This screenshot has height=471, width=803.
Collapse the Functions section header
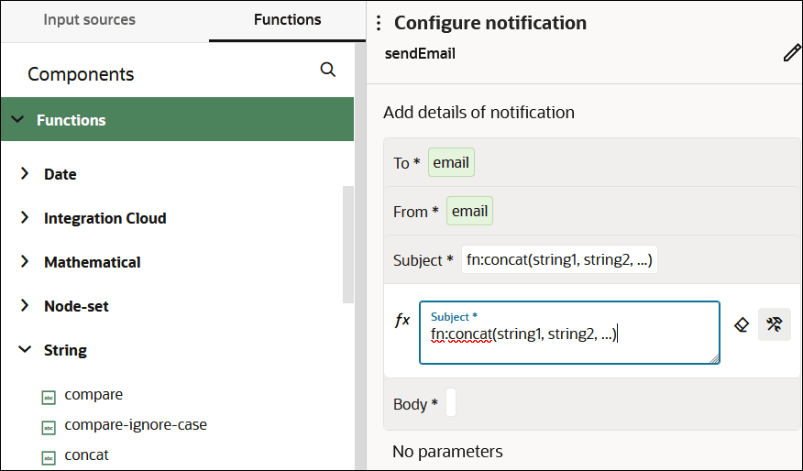pyautogui.click(x=17, y=120)
